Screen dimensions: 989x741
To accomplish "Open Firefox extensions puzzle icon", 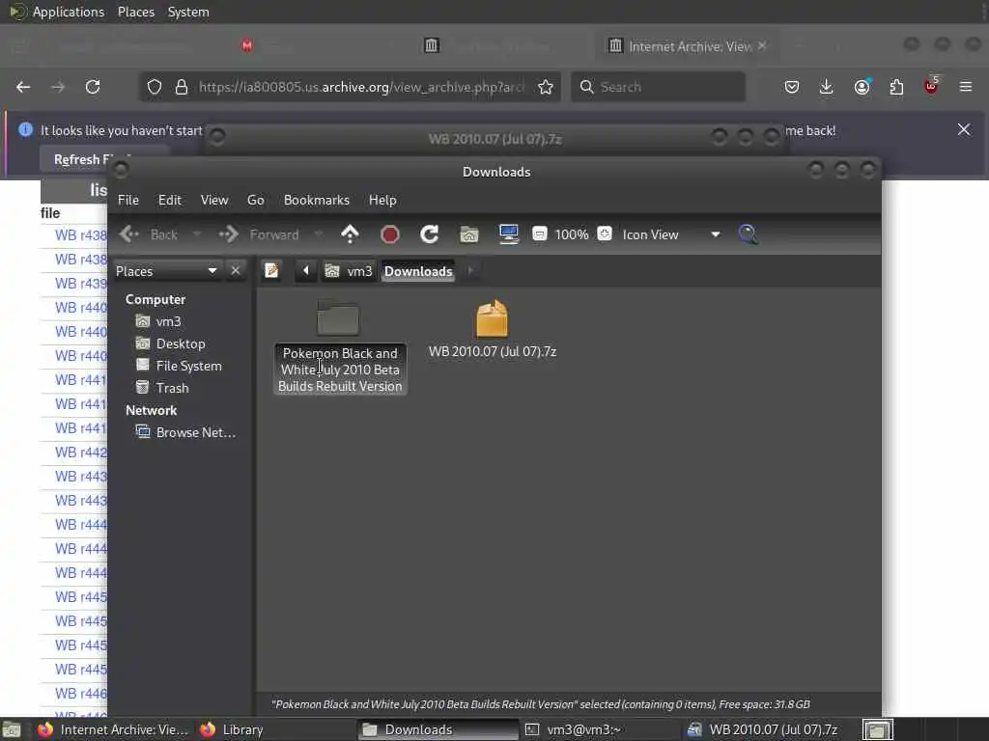I will pyautogui.click(x=896, y=87).
